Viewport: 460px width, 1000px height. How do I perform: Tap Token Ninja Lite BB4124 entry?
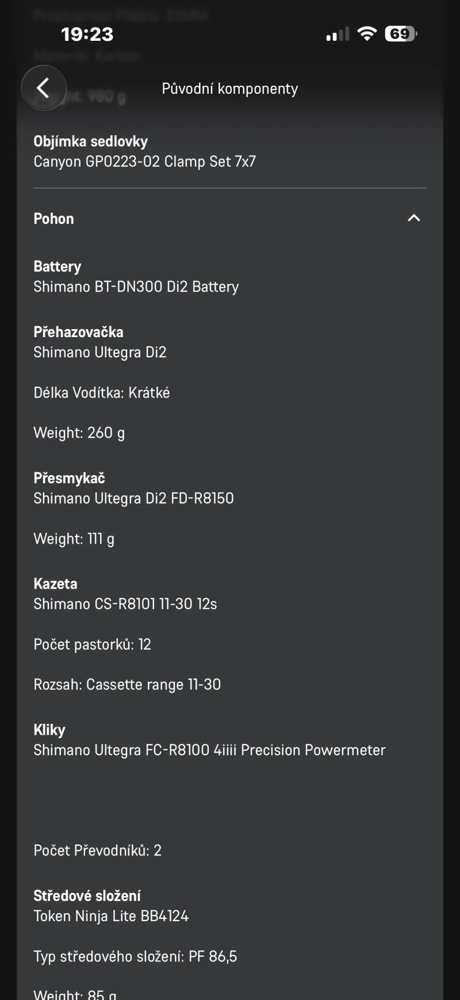(x=111, y=916)
